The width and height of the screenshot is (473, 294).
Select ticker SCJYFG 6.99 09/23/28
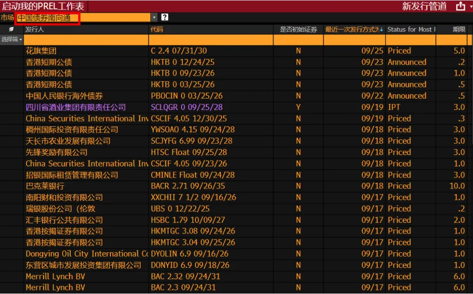(192, 141)
